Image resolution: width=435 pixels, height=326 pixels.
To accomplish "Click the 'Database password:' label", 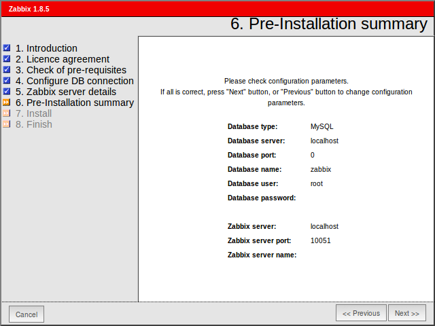I will [x=262, y=198].
